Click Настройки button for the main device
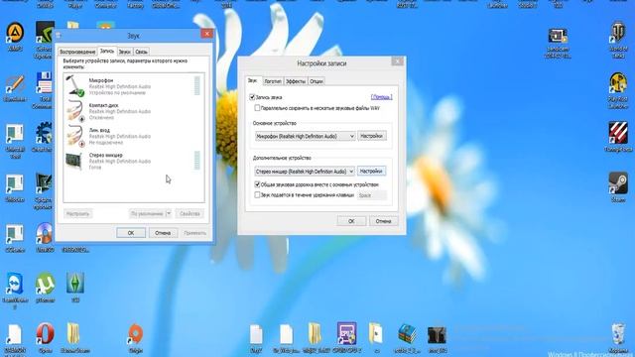635x357 pixels. 371,136
